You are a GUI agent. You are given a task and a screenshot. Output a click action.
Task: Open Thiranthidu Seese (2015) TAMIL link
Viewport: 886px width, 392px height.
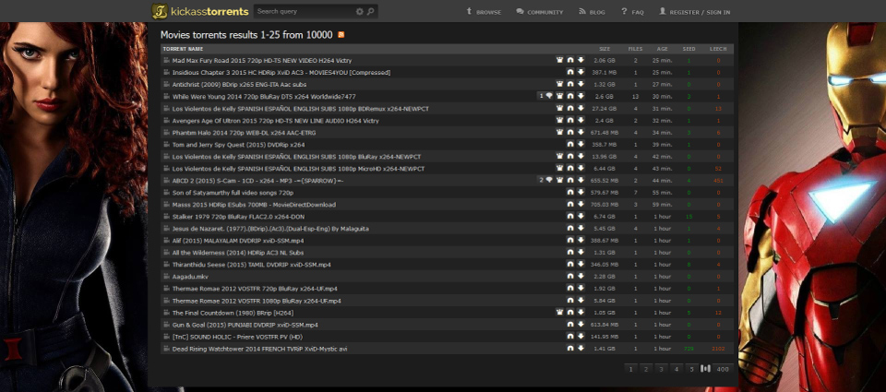pos(251,265)
